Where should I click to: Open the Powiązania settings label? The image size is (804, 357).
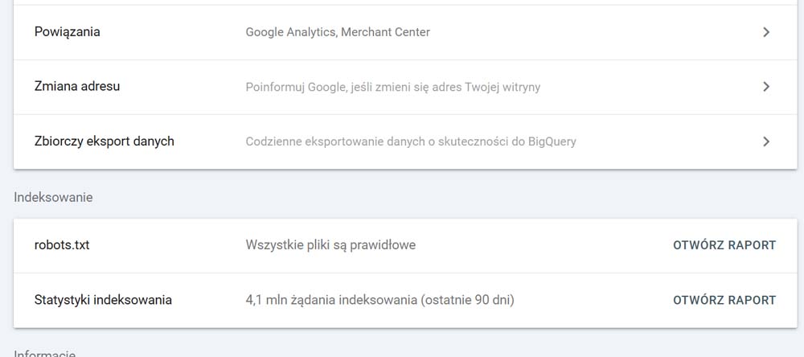click(68, 32)
